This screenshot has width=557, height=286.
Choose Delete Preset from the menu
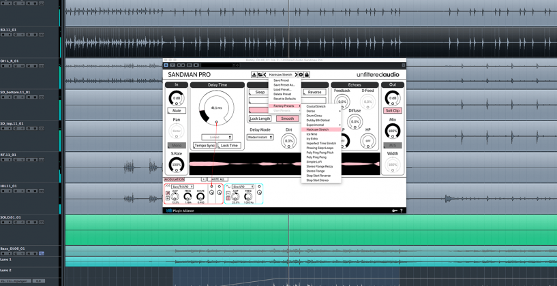[x=284, y=94]
